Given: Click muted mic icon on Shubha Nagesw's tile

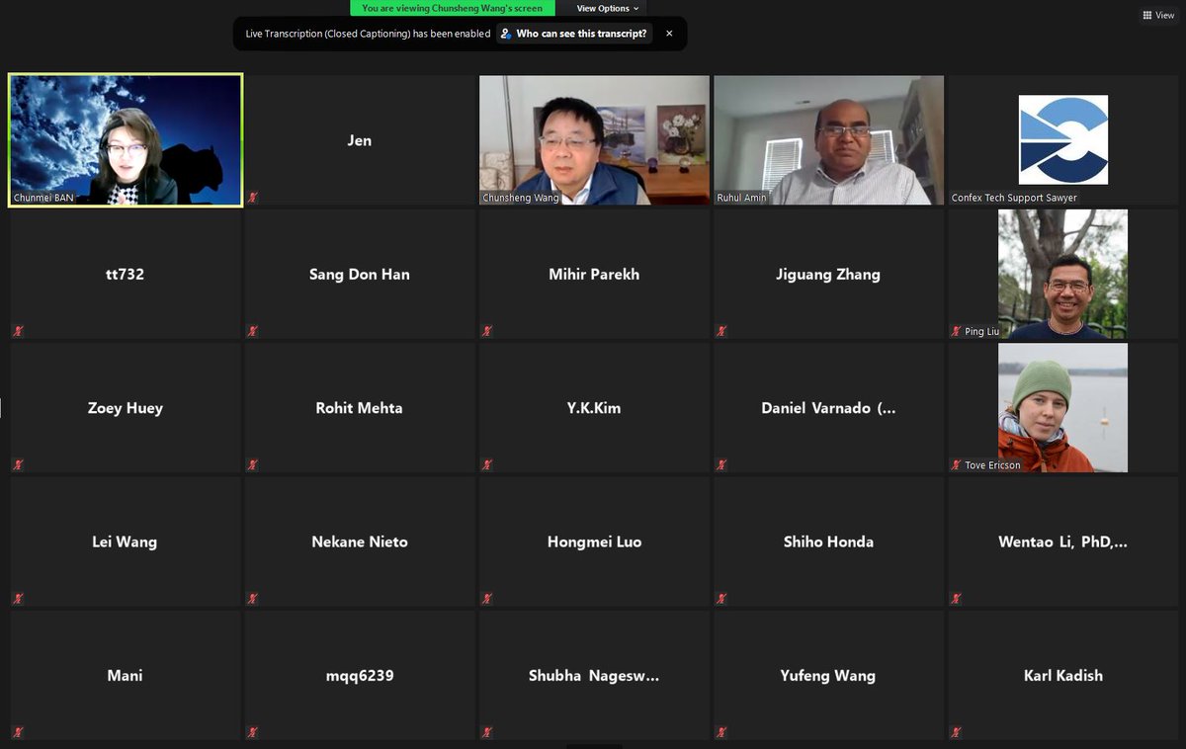Looking at the screenshot, I should pos(487,732).
